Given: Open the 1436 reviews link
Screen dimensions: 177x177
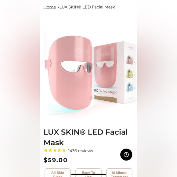Looking at the screenshot, I should 81,151.
